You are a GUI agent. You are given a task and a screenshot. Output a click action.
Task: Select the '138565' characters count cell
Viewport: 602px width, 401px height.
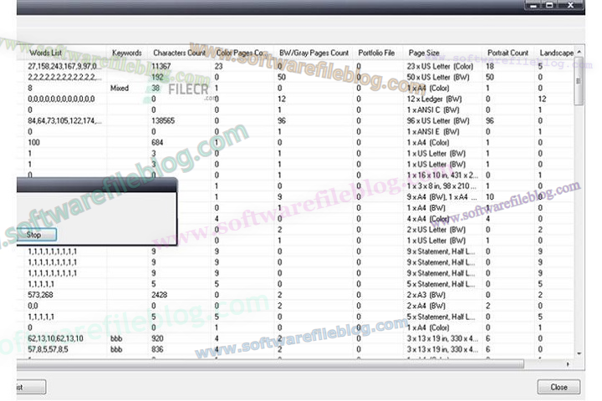click(163, 121)
